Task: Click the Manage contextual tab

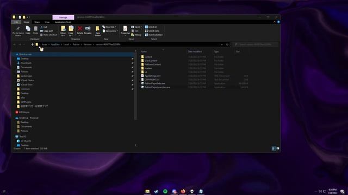Action: click(x=63, y=17)
